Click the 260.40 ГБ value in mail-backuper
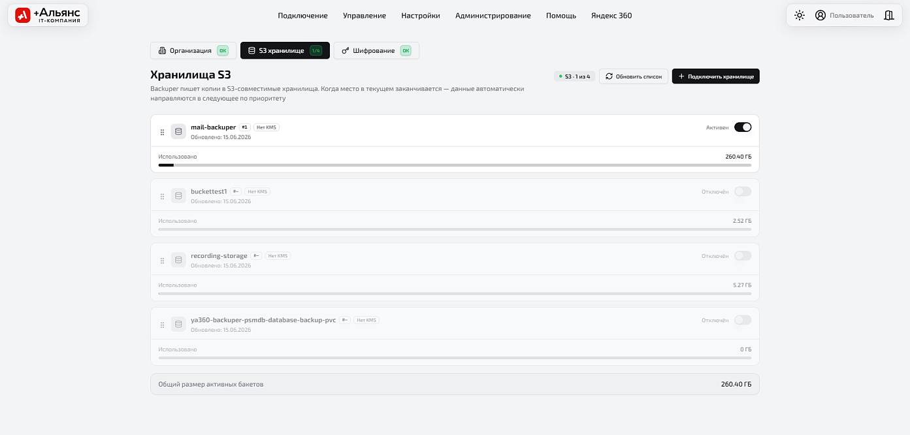Viewport: 910px width, 435px height. pyautogui.click(x=738, y=157)
